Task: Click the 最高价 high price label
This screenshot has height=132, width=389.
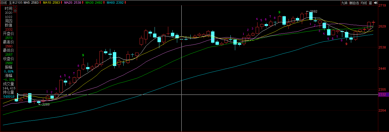Action: pyautogui.click(x=9, y=42)
